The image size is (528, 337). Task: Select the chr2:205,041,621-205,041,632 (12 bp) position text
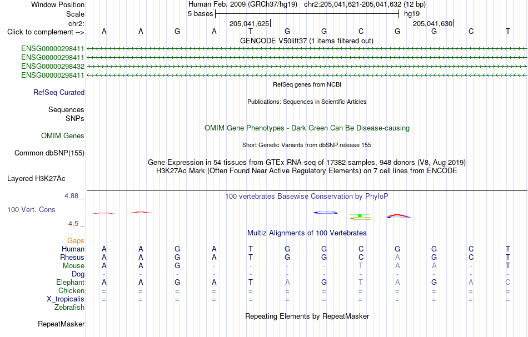pos(365,4)
